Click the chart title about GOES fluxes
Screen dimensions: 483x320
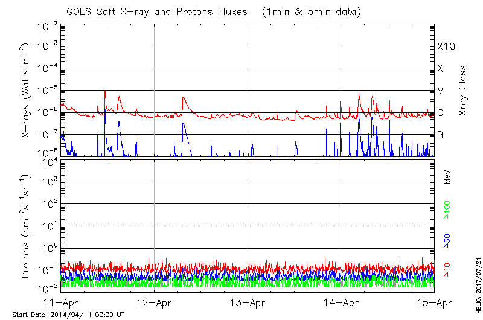pyautogui.click(x=248, y=11)
